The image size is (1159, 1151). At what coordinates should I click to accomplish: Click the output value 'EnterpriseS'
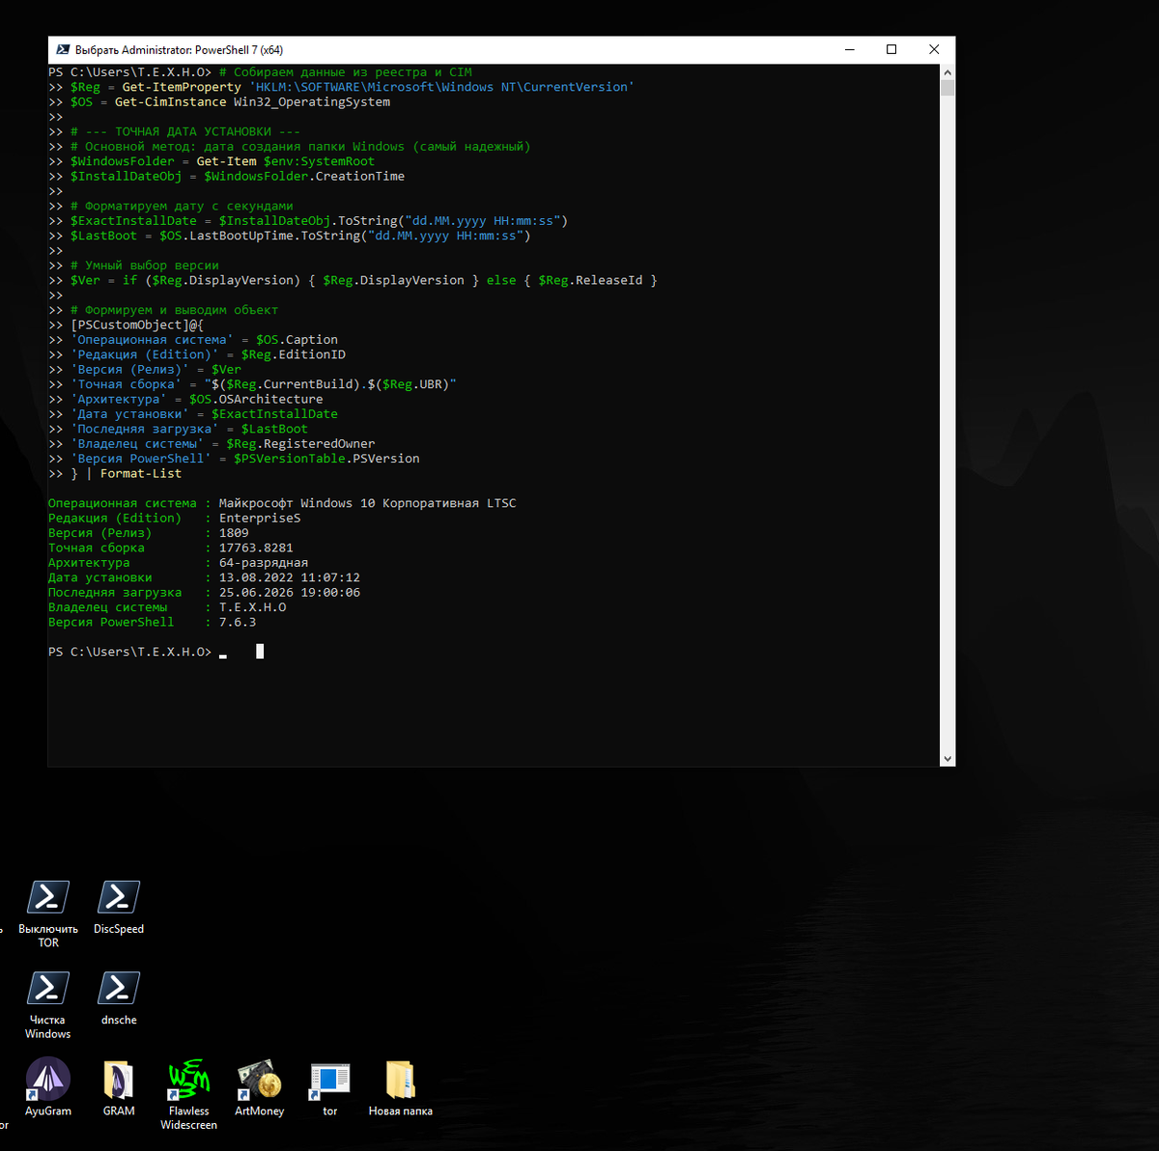[x=260, y=519]
